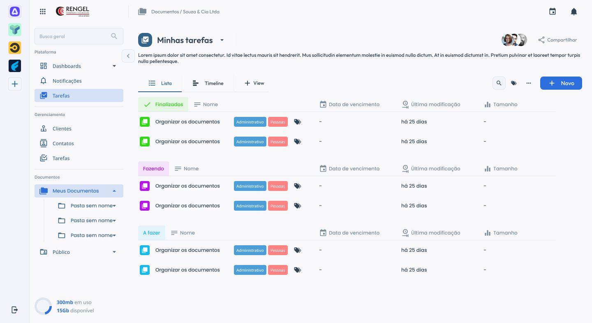Open the calendar icon in header
Viewport: 592px width, 323px height.
pos(553,12)
